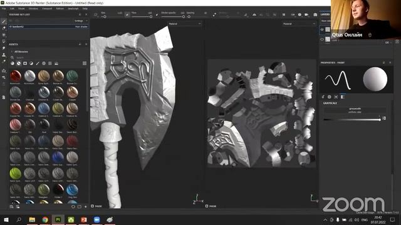Viewport: 401px width, 225px height.
Task: Show hidden system tray icons chevron
Action: pyautogui.click(x=325, y=219)
